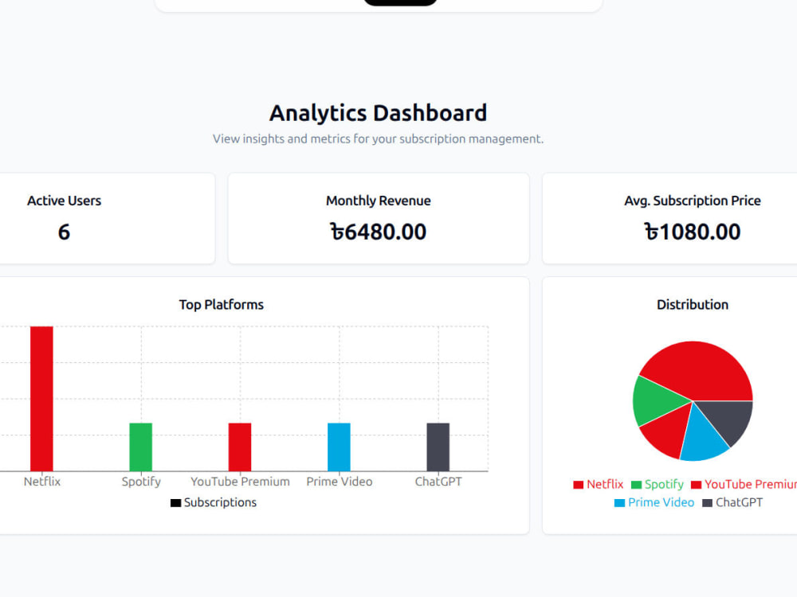Click the Analytics Dashboard heading
The image size is (797, 597).
pyautogui.click(x=378, y=113)
